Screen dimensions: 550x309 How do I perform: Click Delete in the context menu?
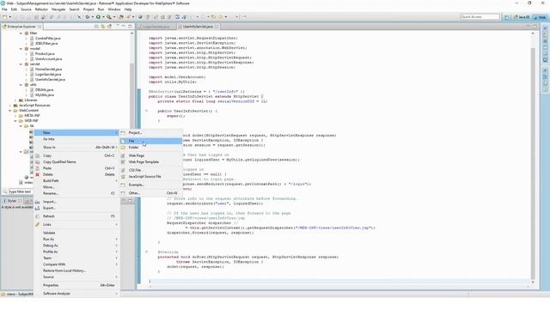pos(76,174)
